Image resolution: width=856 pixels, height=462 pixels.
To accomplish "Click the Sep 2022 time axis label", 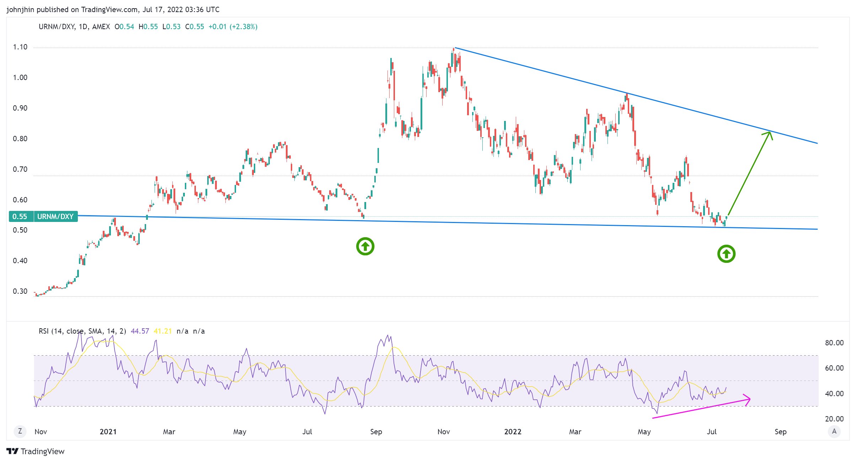I will pyautogui.click(x=781, y=432).
